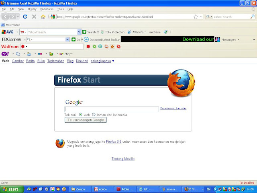This screenshot has width=257, height=193.
Task: Click the Yahoo weather cloud icon
Action: 29,54
